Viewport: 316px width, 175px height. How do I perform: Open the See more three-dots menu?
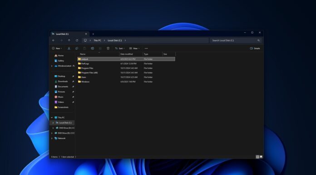click(x=146, y=49)
